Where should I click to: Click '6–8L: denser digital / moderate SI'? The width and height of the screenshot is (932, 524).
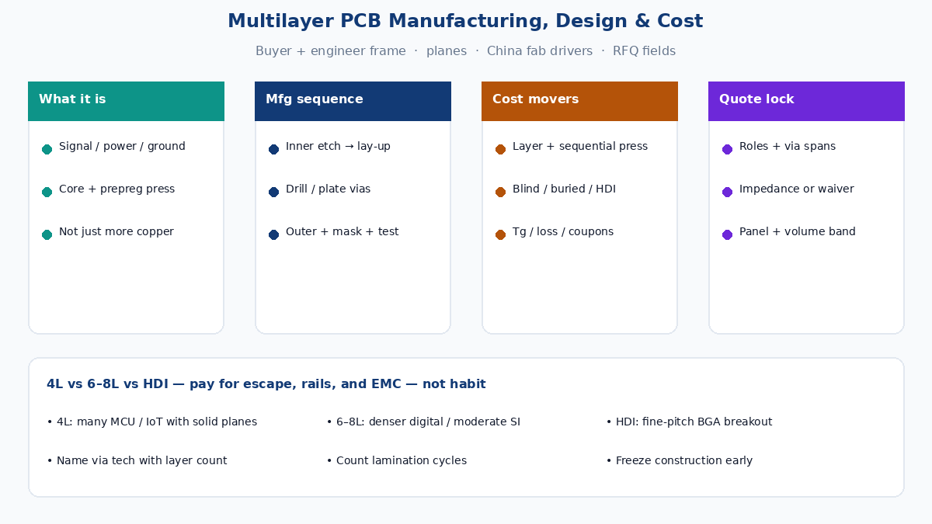coord(423,422)
